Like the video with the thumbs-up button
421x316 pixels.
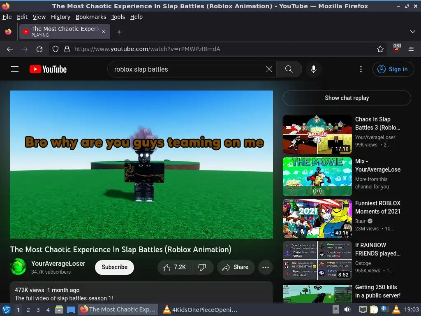(x=174, y=267)
